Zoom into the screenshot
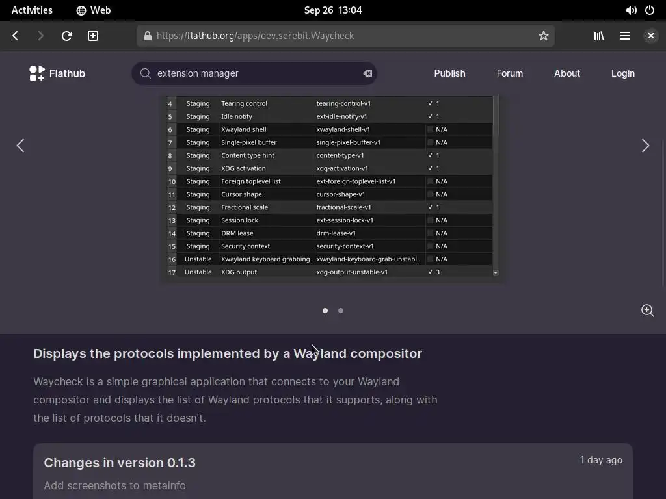 [647, 310]
